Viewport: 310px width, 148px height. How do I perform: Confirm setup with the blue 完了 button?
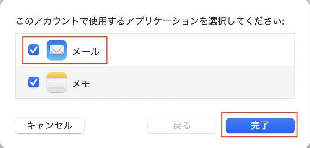(260, 126)
